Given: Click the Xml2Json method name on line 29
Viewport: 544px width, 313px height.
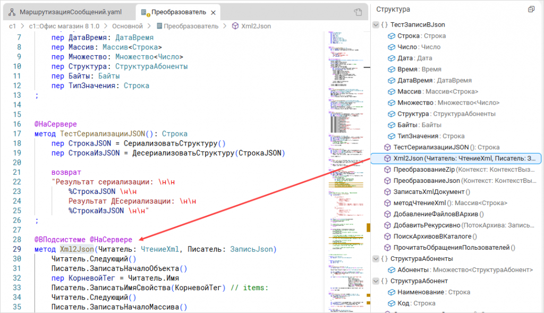Looking at the screenshot, I should click(x=76, y=249).
